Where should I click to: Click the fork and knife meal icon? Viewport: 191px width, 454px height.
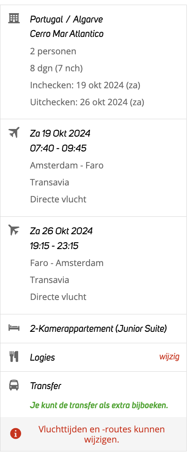click(x=14, y=357)
